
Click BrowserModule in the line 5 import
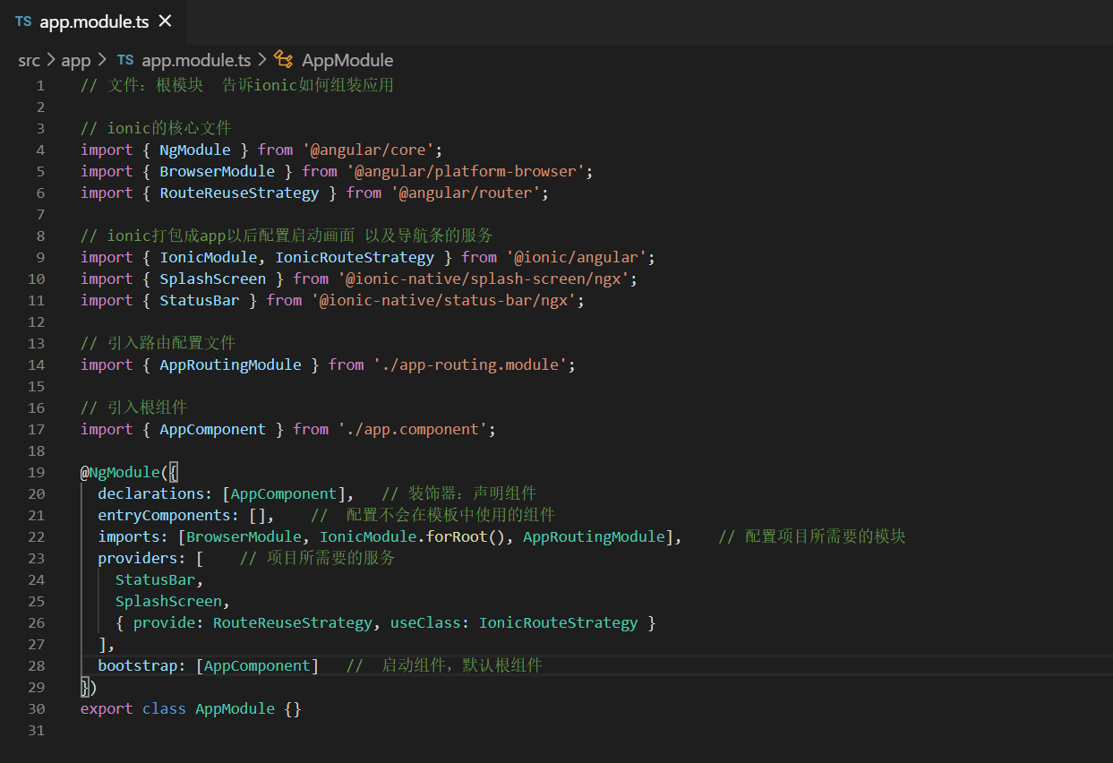click(x=218, y=171)
